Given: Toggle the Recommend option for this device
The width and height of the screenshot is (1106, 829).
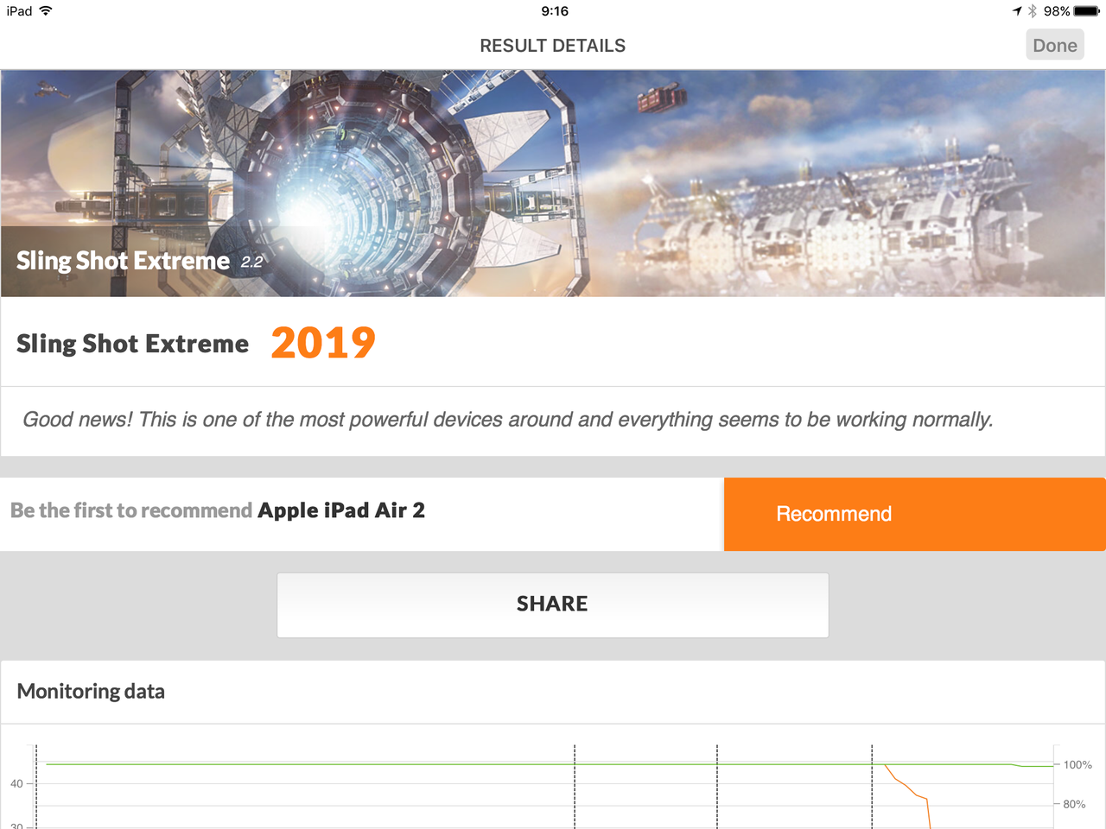Looking at the screenshot, I should 914,514.
